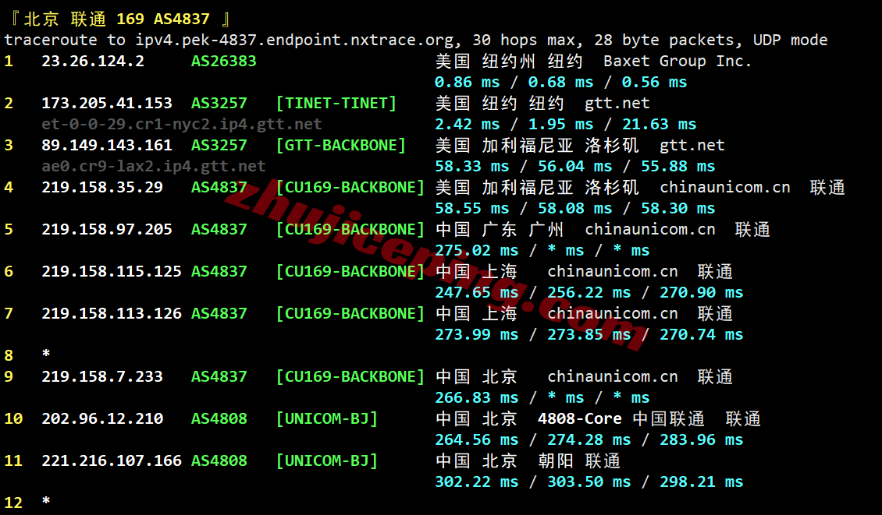Screen dimensions: 882x515
Task: Select IP 173.205.41.153 at hop 2
Action: pos(107,104)
